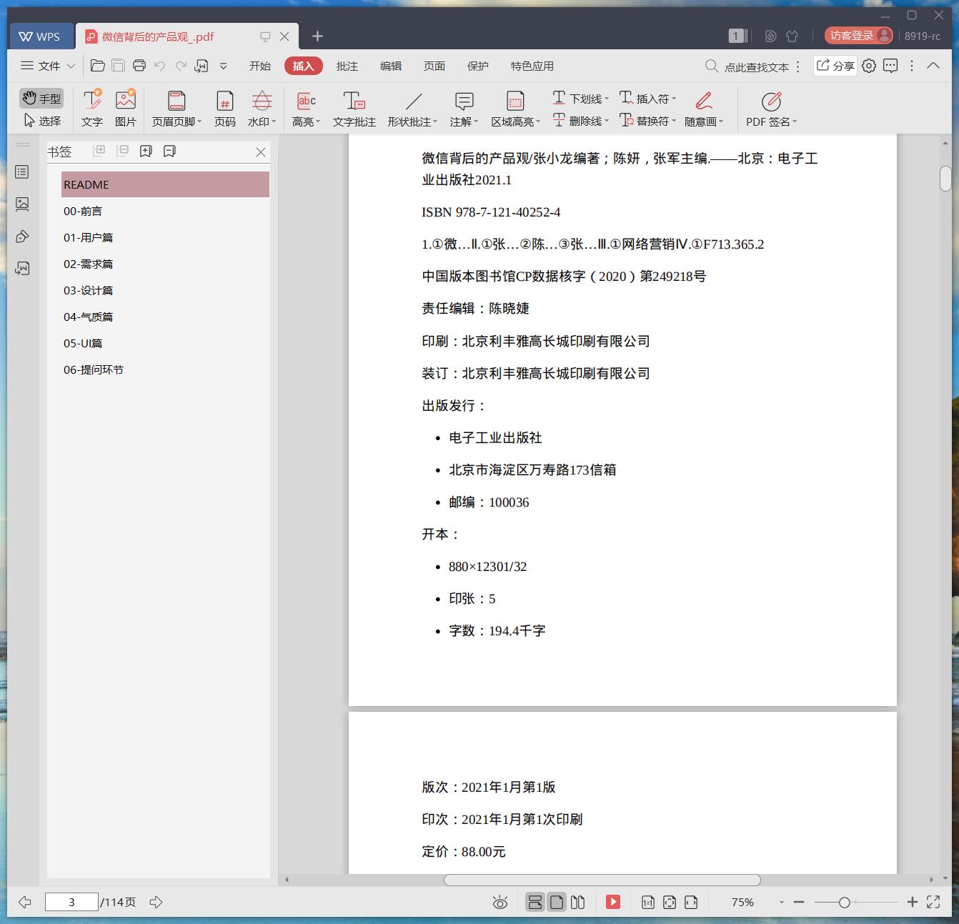Print the document via printer icon

139,66
